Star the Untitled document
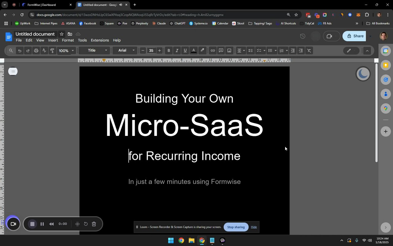 coord(62,34)
